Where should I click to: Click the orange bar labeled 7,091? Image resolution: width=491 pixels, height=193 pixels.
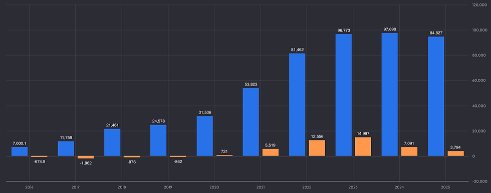pyautogui.click(x=409, y=151)
